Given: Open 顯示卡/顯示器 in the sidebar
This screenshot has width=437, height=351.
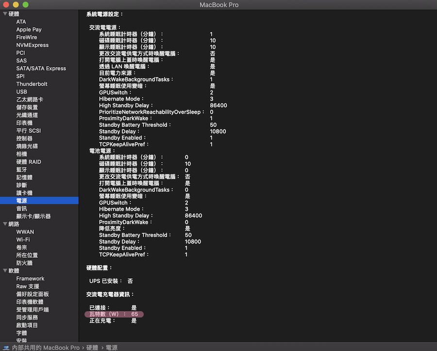Looking at the screenshot, I should 34,217.
